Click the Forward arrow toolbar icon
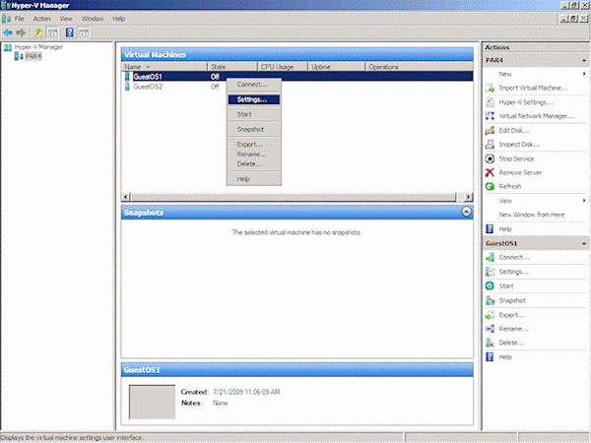 (21, 32)
